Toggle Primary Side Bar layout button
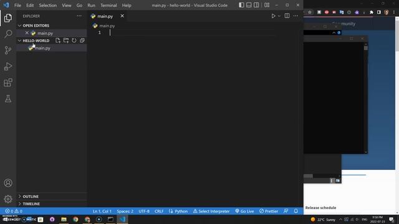The width and height of the screenshot is (399, 224). click(241, 5)
